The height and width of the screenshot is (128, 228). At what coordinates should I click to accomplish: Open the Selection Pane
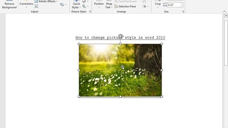(x=125, y=6)
